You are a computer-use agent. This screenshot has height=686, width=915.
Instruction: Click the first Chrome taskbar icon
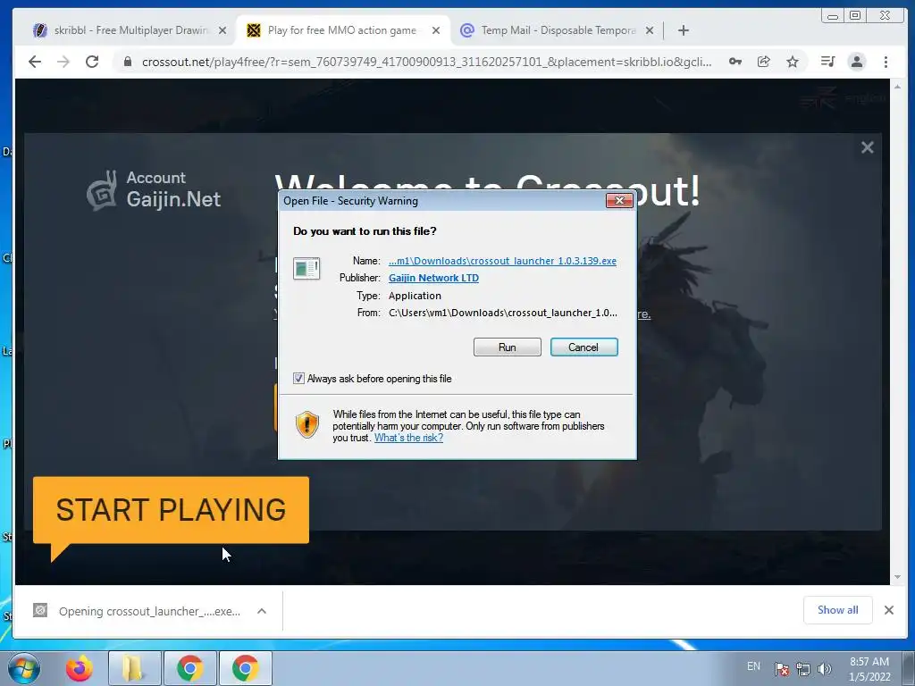[x=189, y=668]
